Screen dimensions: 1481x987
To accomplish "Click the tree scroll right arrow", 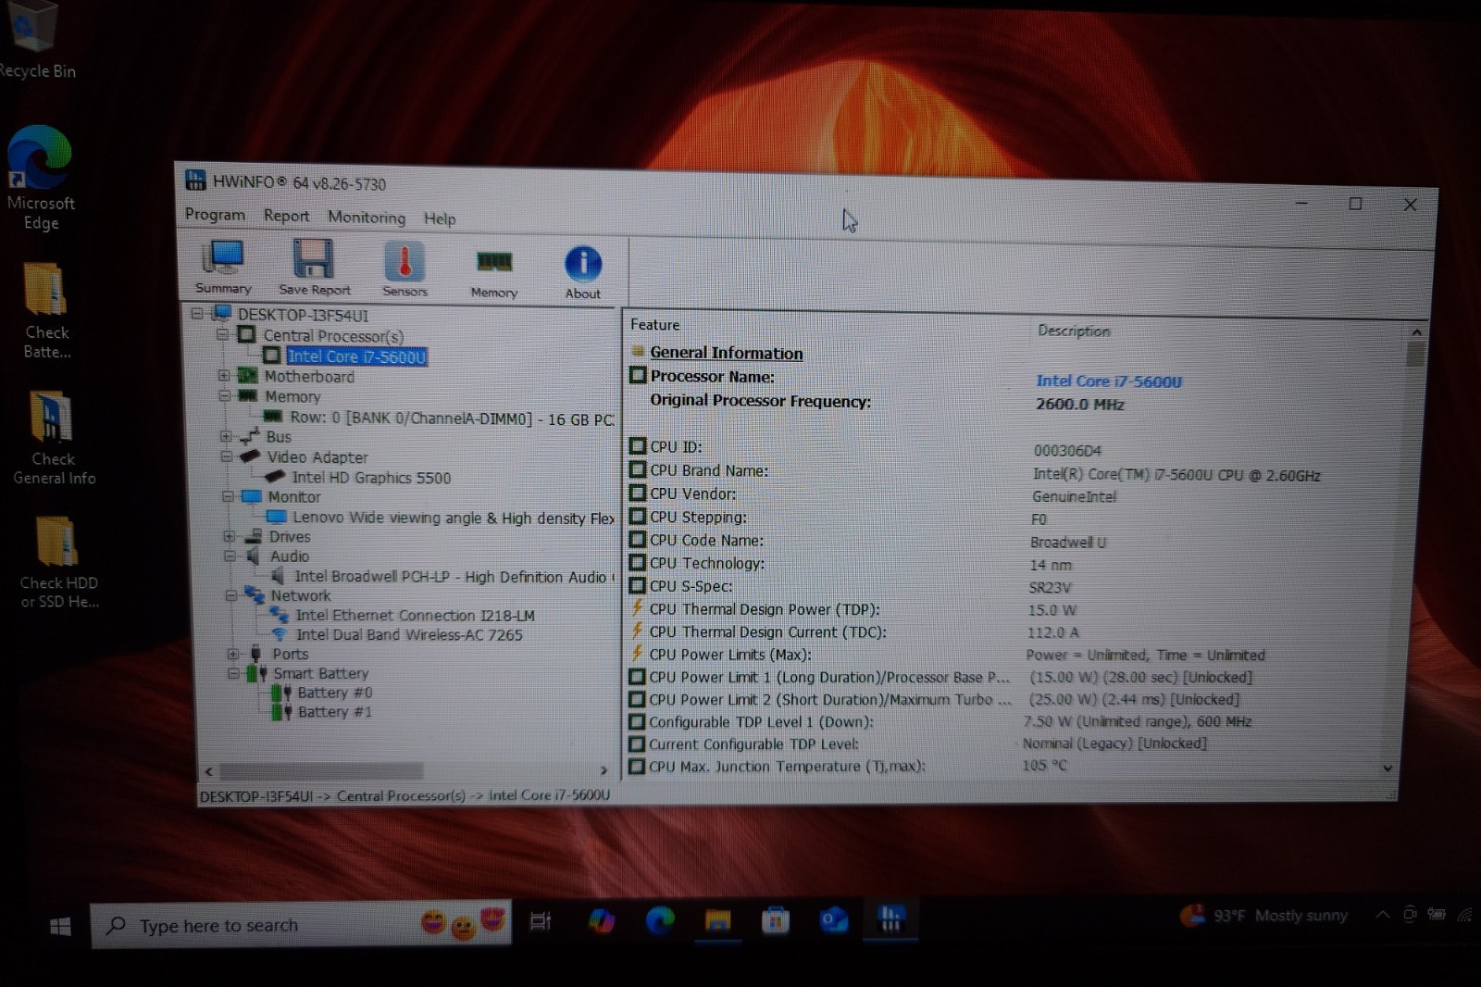I will (x=604, y=770).
